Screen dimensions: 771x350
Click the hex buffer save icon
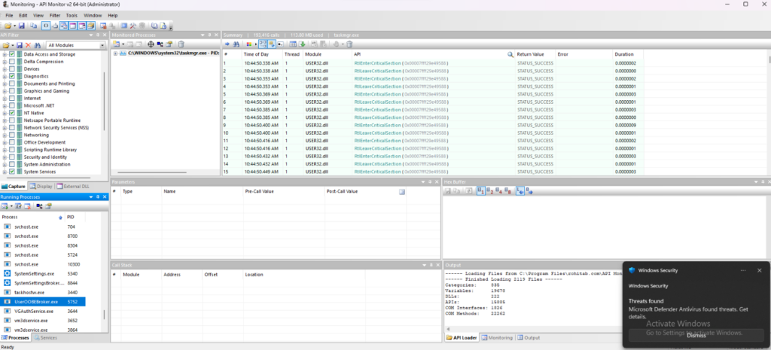448,191
